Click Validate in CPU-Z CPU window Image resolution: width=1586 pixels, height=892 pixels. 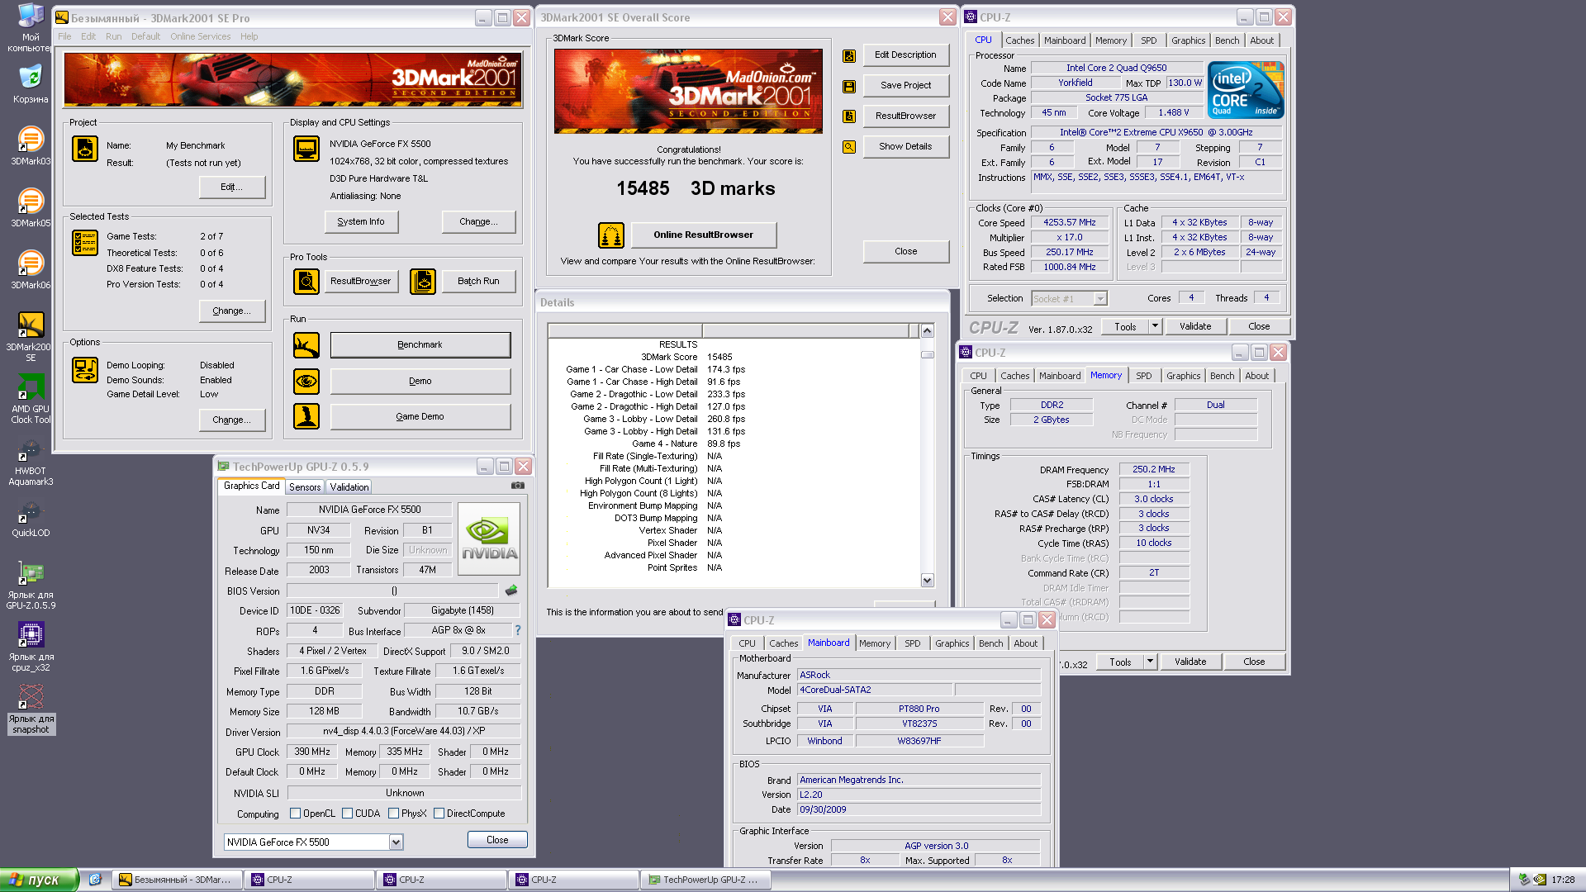point(1195,326)
